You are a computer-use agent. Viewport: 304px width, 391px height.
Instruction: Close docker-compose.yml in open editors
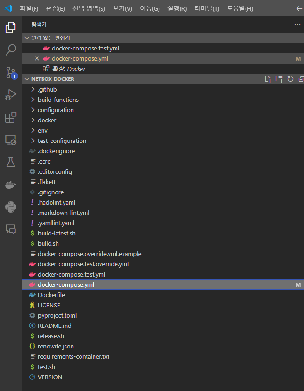point(37,58)
